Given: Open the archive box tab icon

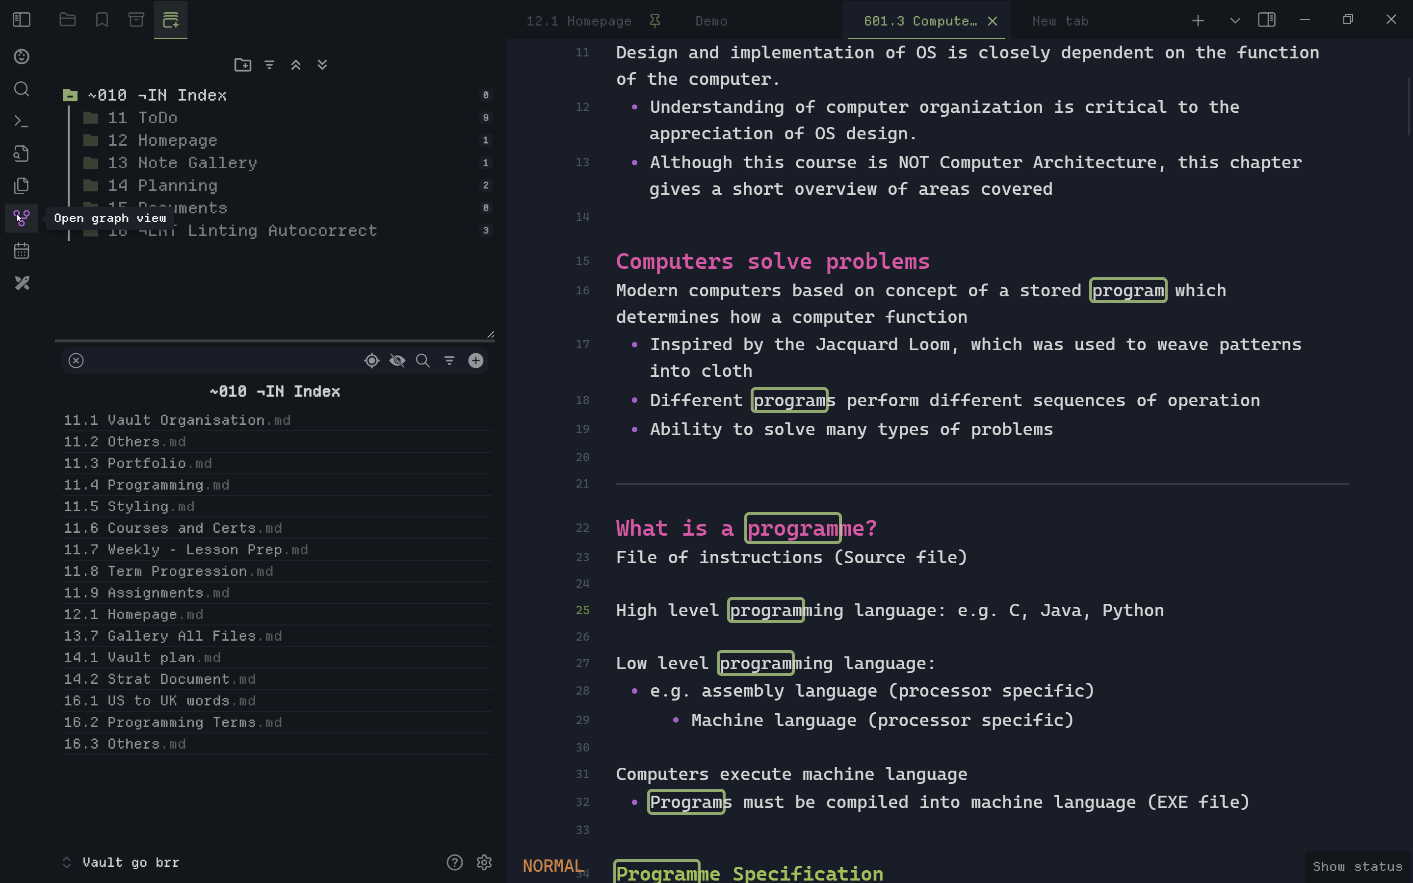Looking at the screenshot, I should 136,20.
